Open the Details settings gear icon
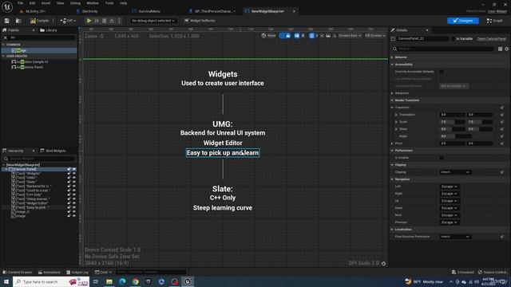Image resolution: width=511 pixels, height=287 pixels. pos(507,49)
